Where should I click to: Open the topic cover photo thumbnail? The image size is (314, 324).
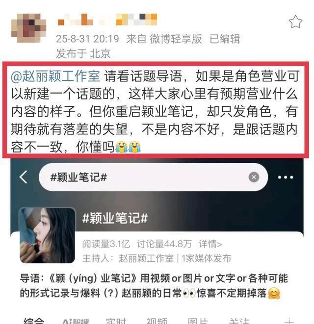[x=48, y=235]
